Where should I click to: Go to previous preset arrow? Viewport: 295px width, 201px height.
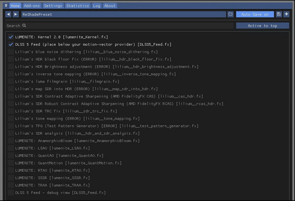(x=8, y=14)
